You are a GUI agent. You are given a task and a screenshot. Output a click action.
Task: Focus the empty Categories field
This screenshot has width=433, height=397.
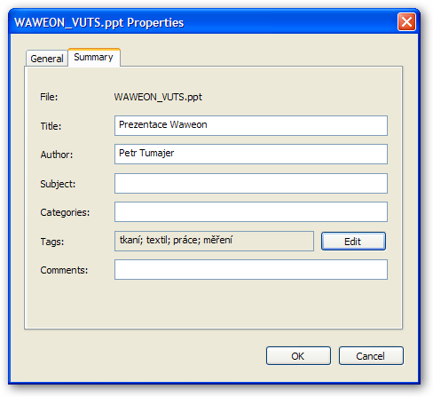click(251, 211)
